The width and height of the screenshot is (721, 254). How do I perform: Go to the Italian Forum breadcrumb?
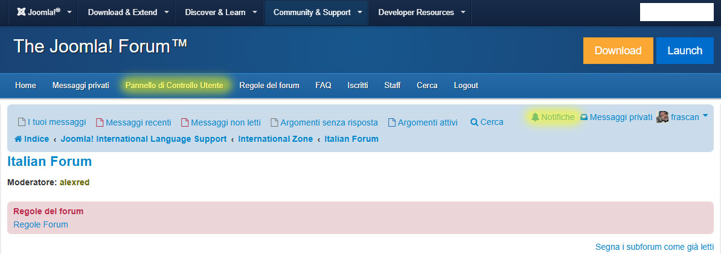click(351, 139)
